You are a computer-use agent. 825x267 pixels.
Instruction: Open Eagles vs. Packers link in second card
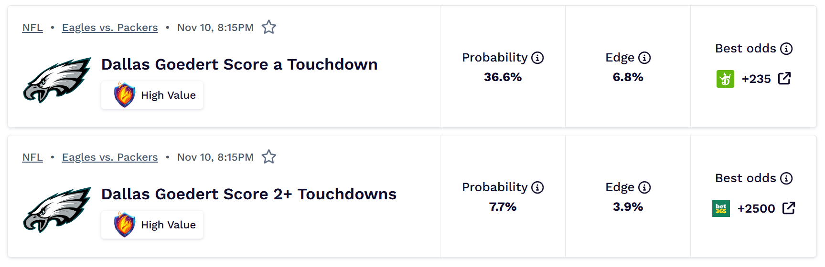110,157
